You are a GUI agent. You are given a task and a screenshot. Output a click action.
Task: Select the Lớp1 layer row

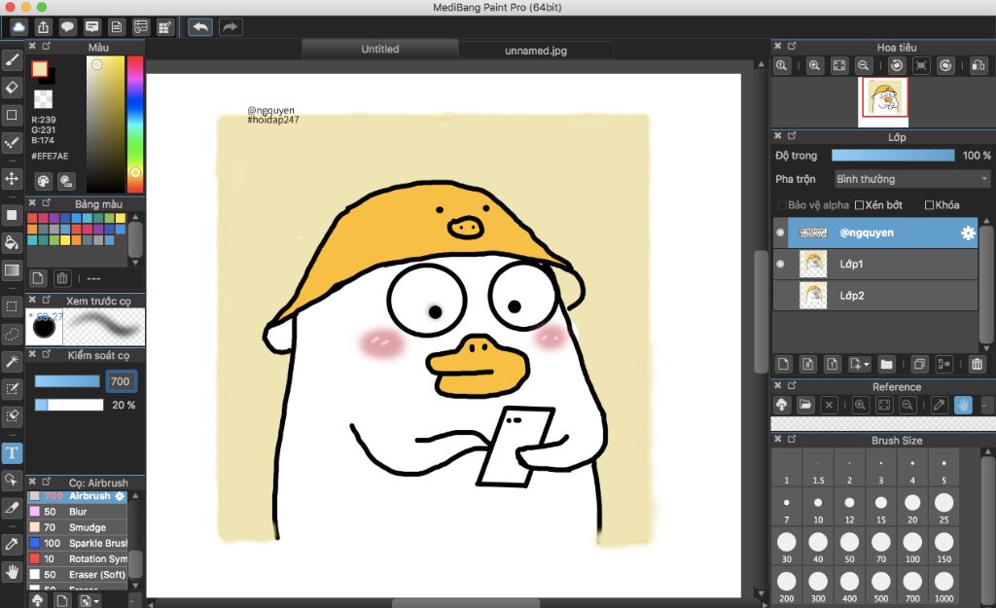click(875, 264)
